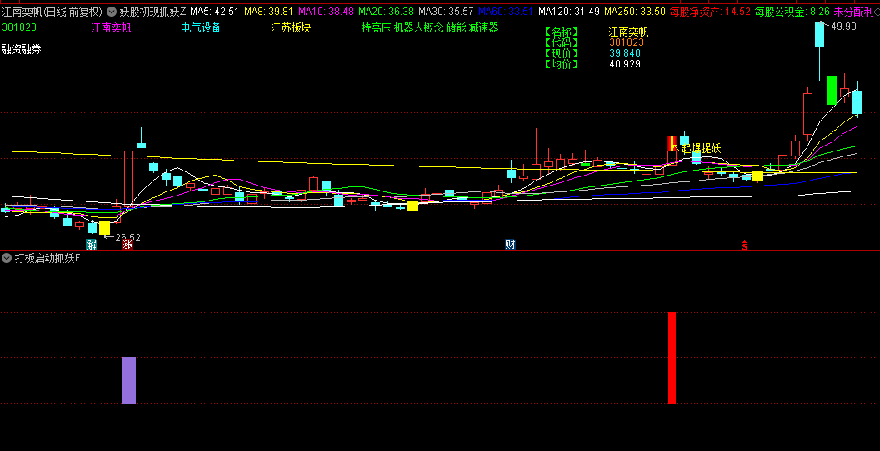880x451 pixels.
Task: Expand the 打板启动抓妖F indicator menu arrow
Action: click(x=7, y=258)
